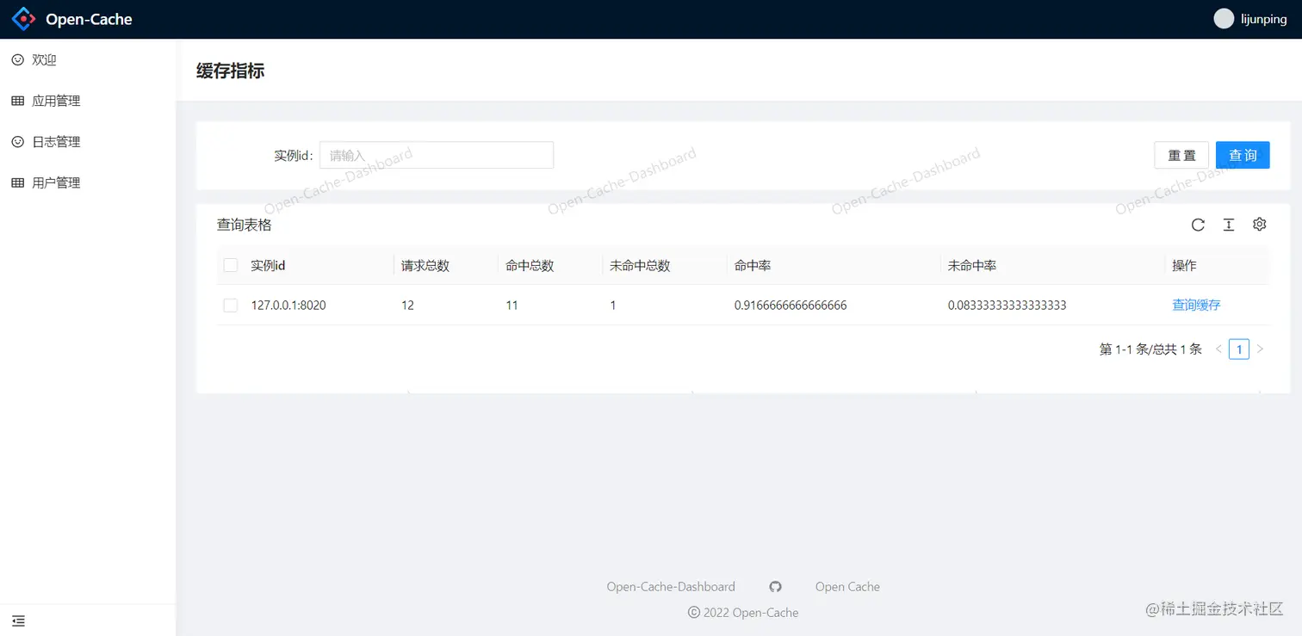Refresh the query table with reload icon
The width and height of the screenshot is (1302, 636).
(x=1198, y=225)
